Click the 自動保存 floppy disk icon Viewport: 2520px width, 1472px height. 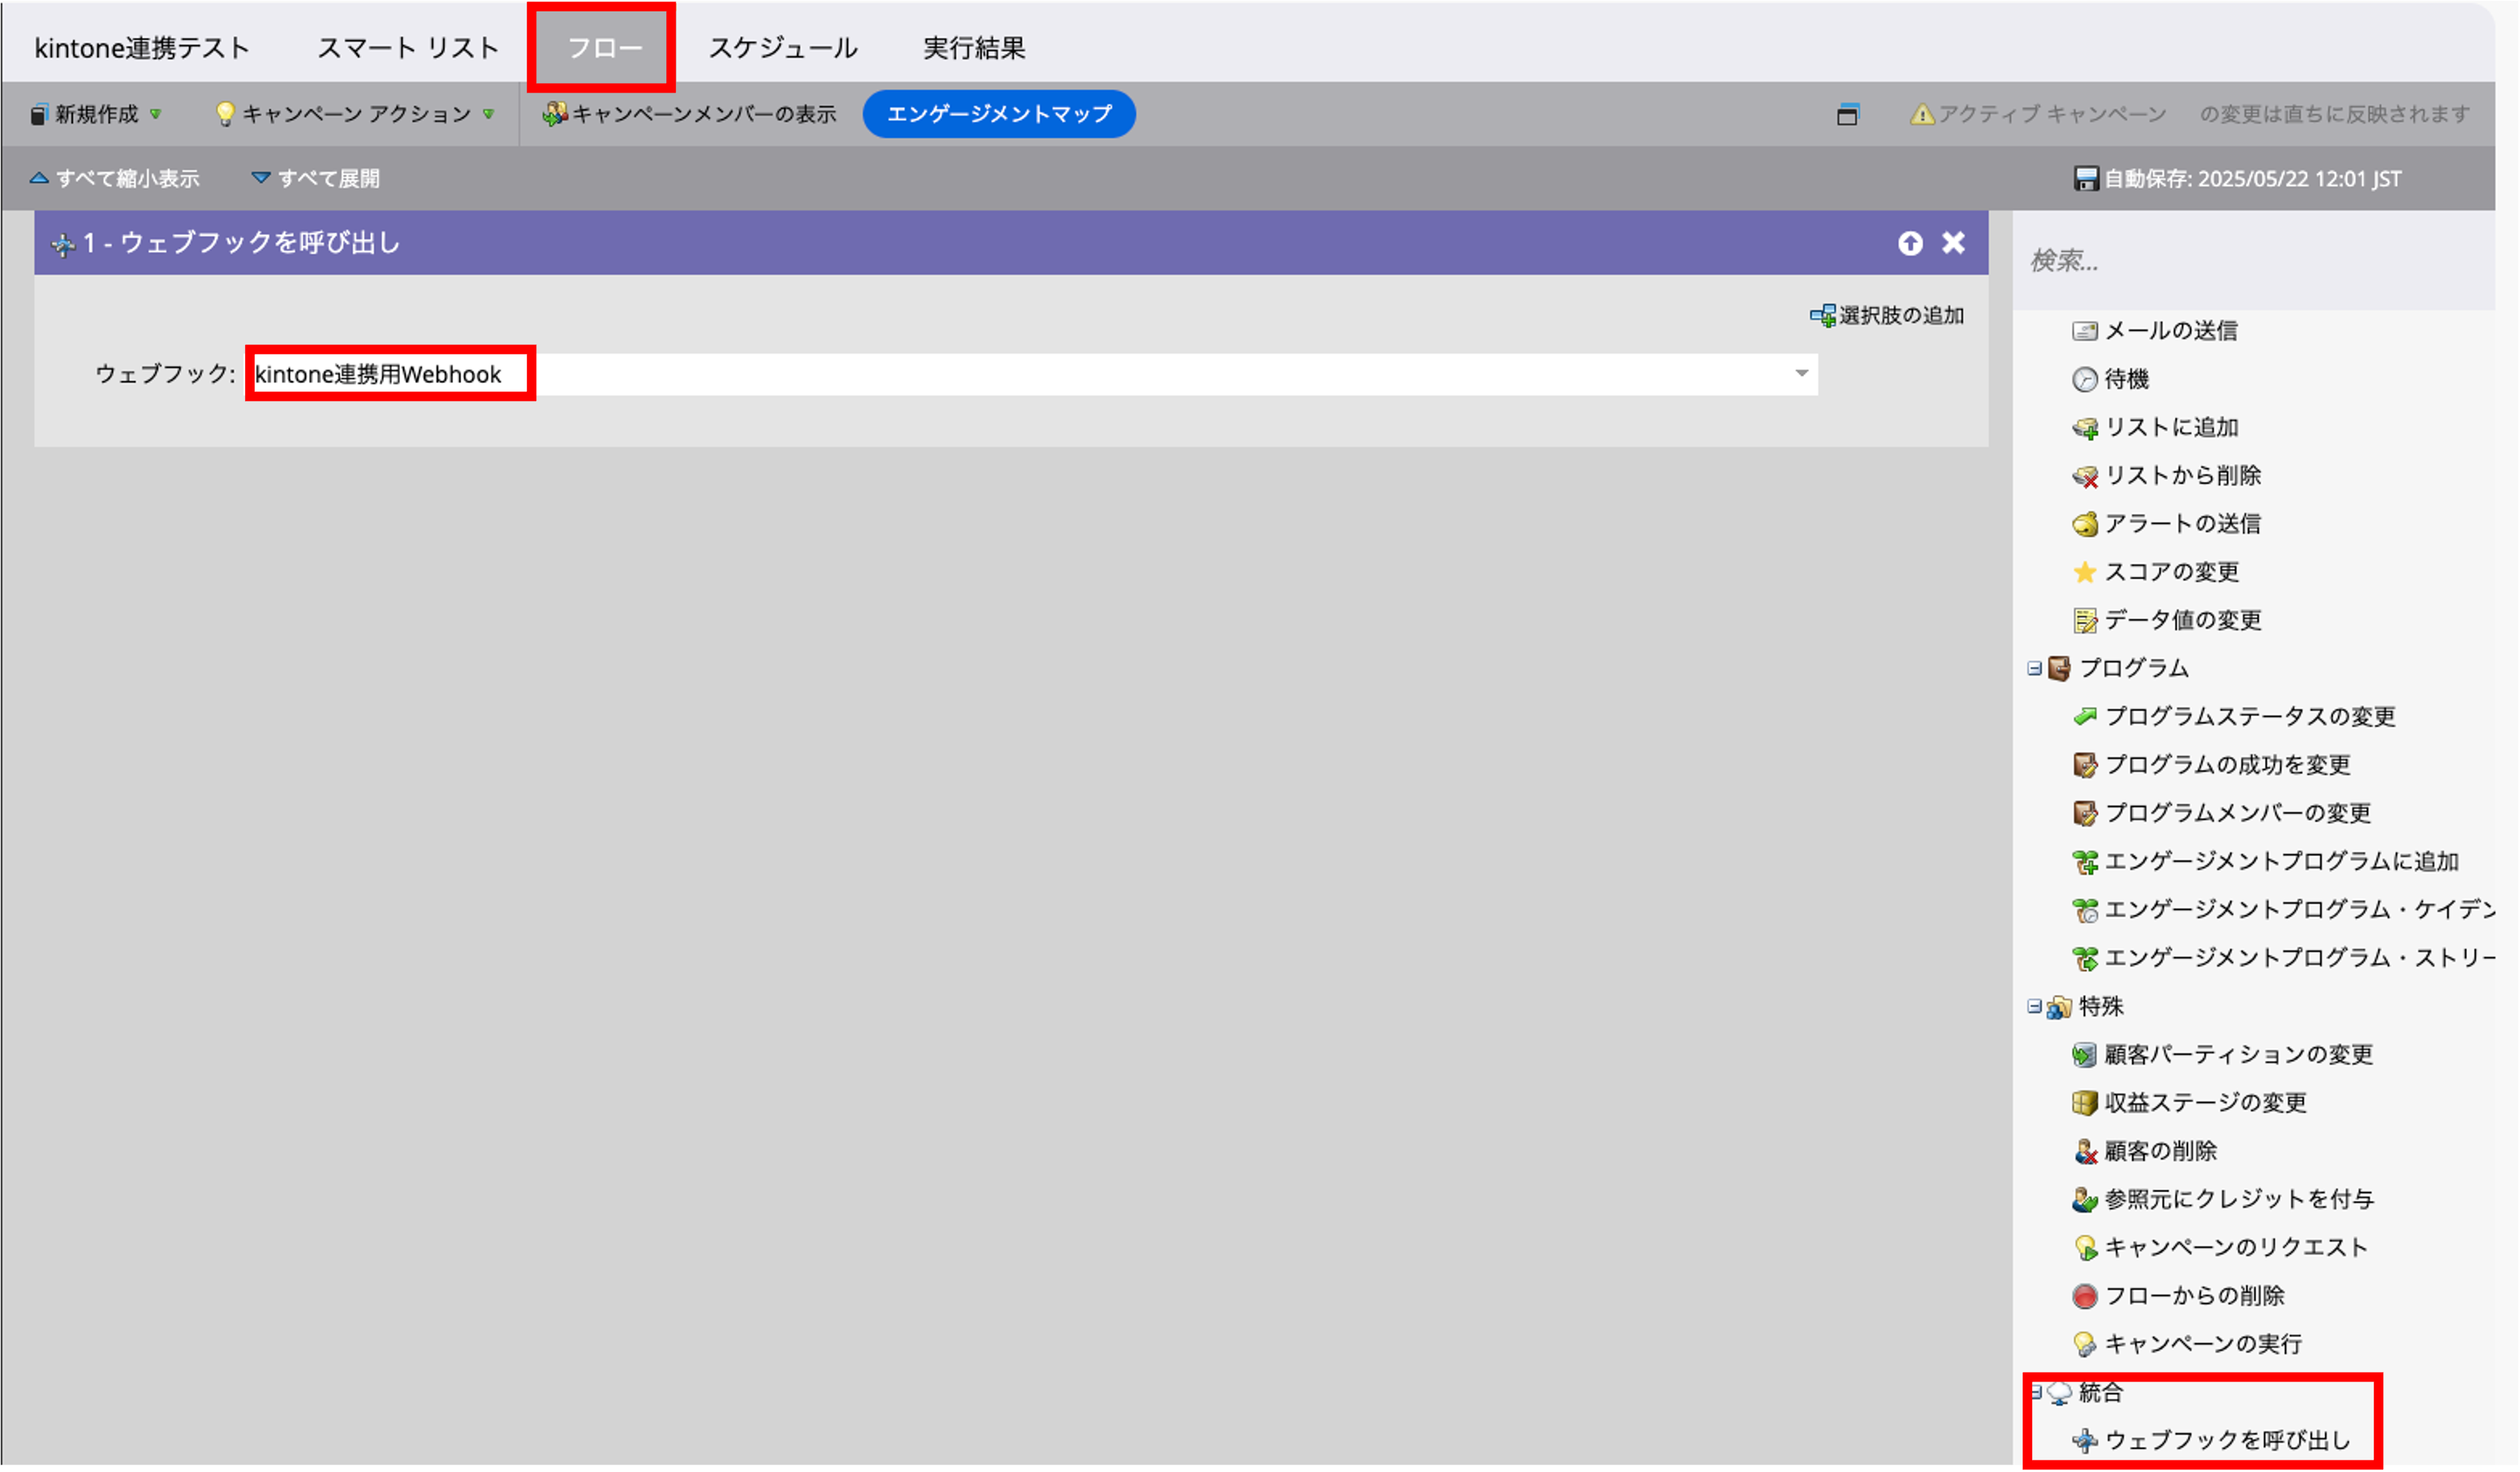coord(2086,178)
